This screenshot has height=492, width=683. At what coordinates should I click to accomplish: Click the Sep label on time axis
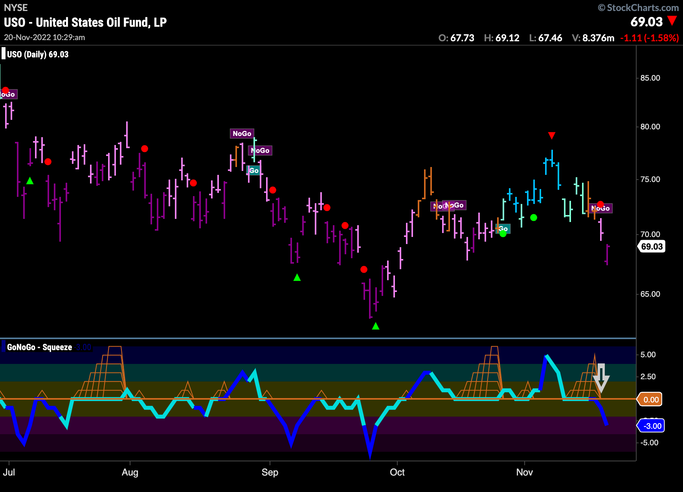[270, 472]
